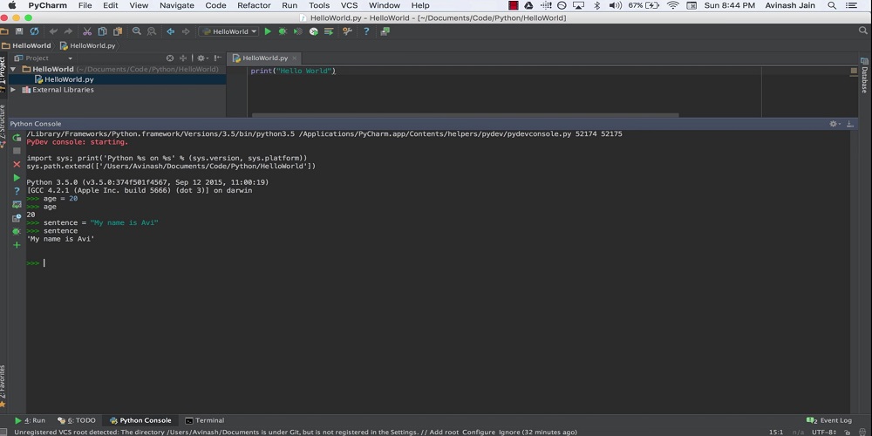Click Scroll from Source target icon
The image size is (872, 436).
pyautogui.click(x=170, y=58)
